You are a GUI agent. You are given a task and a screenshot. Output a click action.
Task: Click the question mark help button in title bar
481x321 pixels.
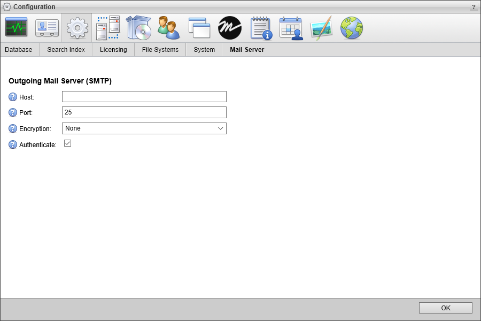(474, 7)
